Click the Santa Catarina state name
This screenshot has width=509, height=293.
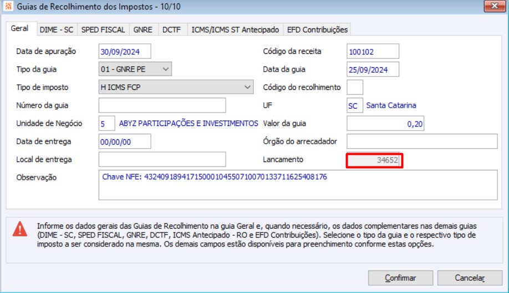point(391,105)
